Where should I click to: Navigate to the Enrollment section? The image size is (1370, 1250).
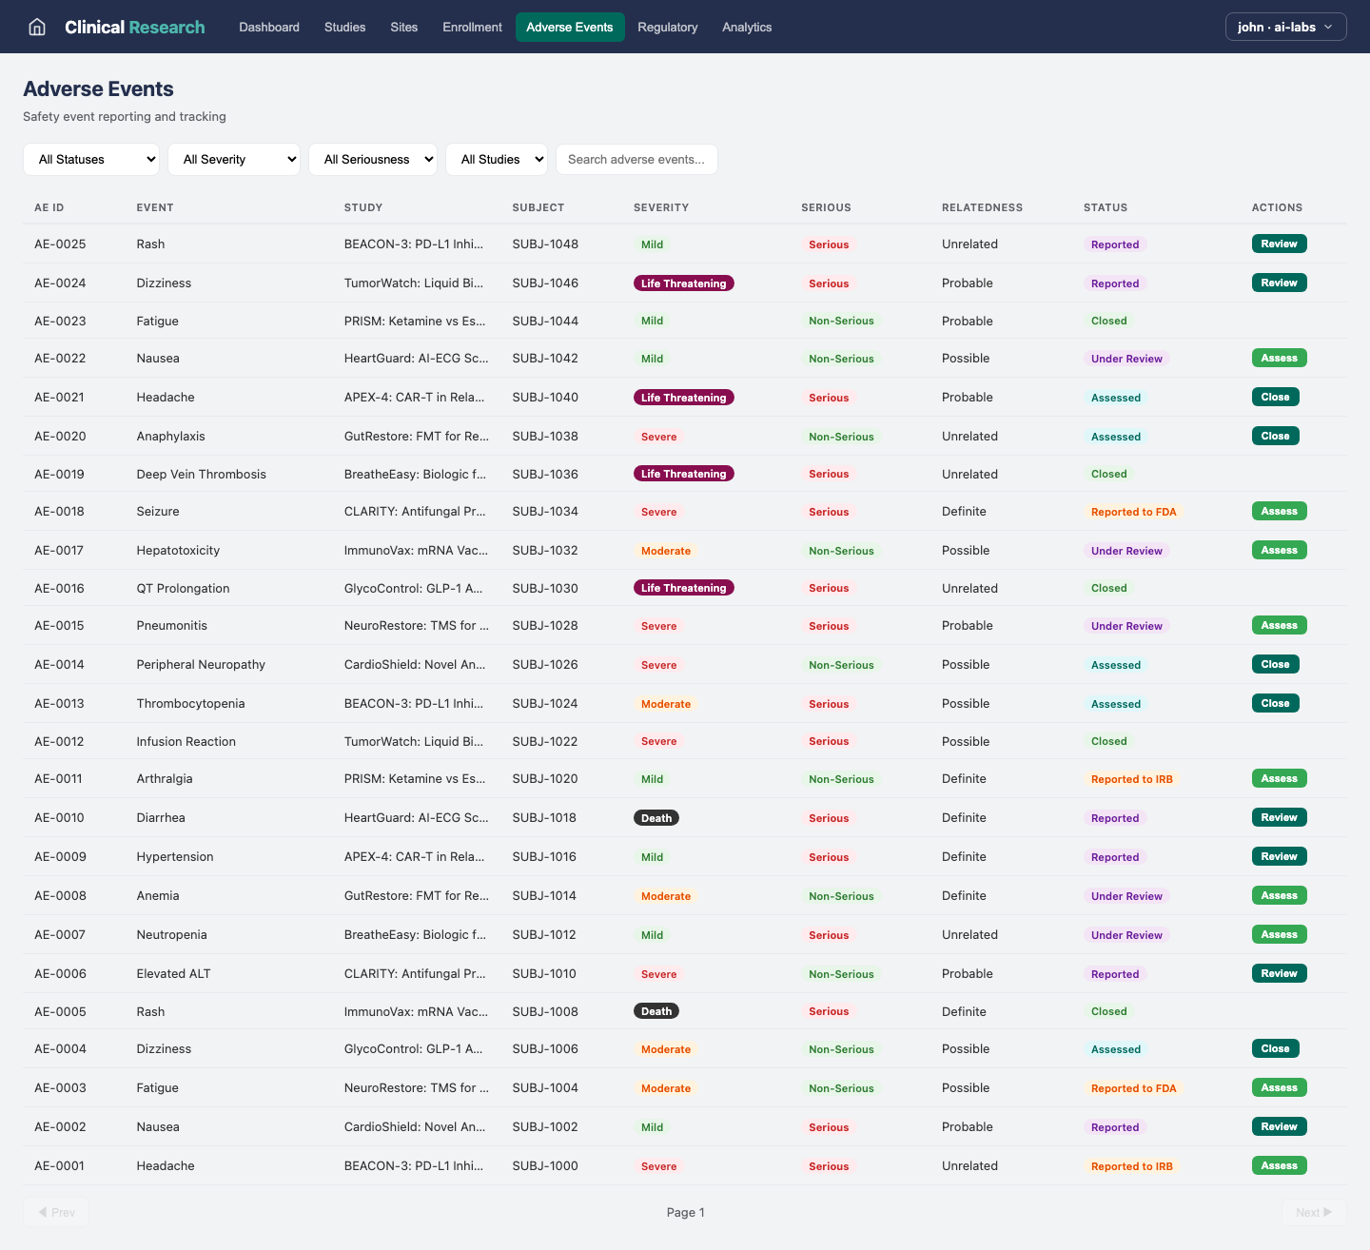pos(472,27)
